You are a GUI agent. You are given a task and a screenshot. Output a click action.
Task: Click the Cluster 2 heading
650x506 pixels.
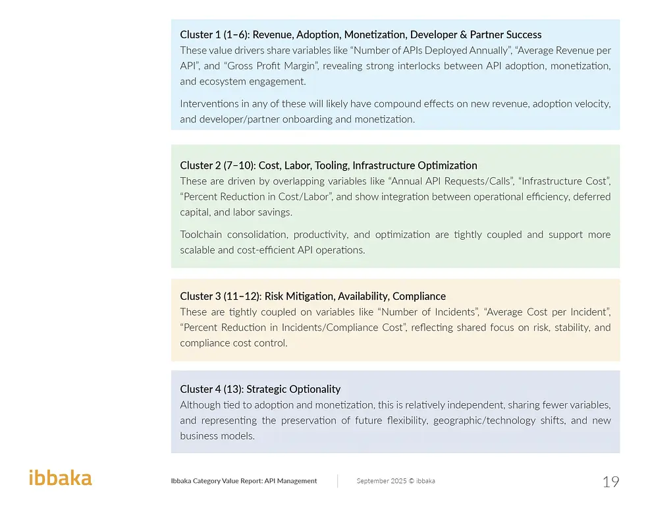[328, 165]
